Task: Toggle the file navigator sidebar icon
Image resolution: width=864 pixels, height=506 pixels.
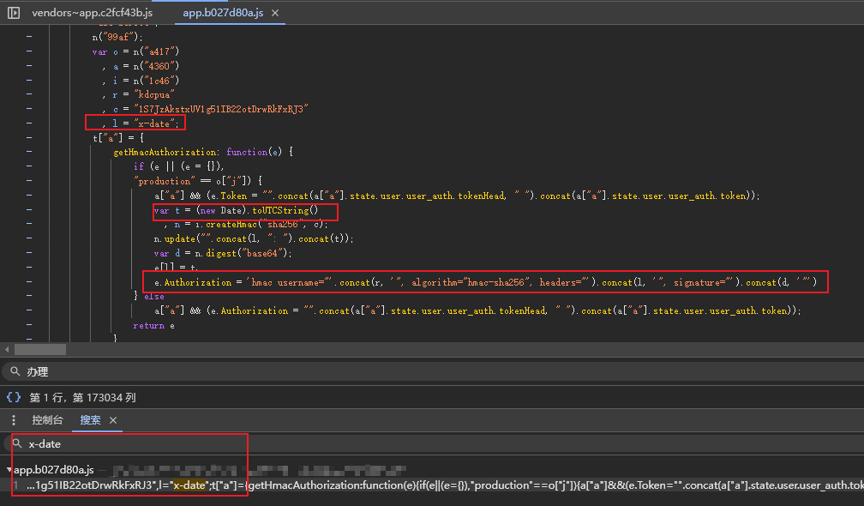Action: tap(14, 14)
